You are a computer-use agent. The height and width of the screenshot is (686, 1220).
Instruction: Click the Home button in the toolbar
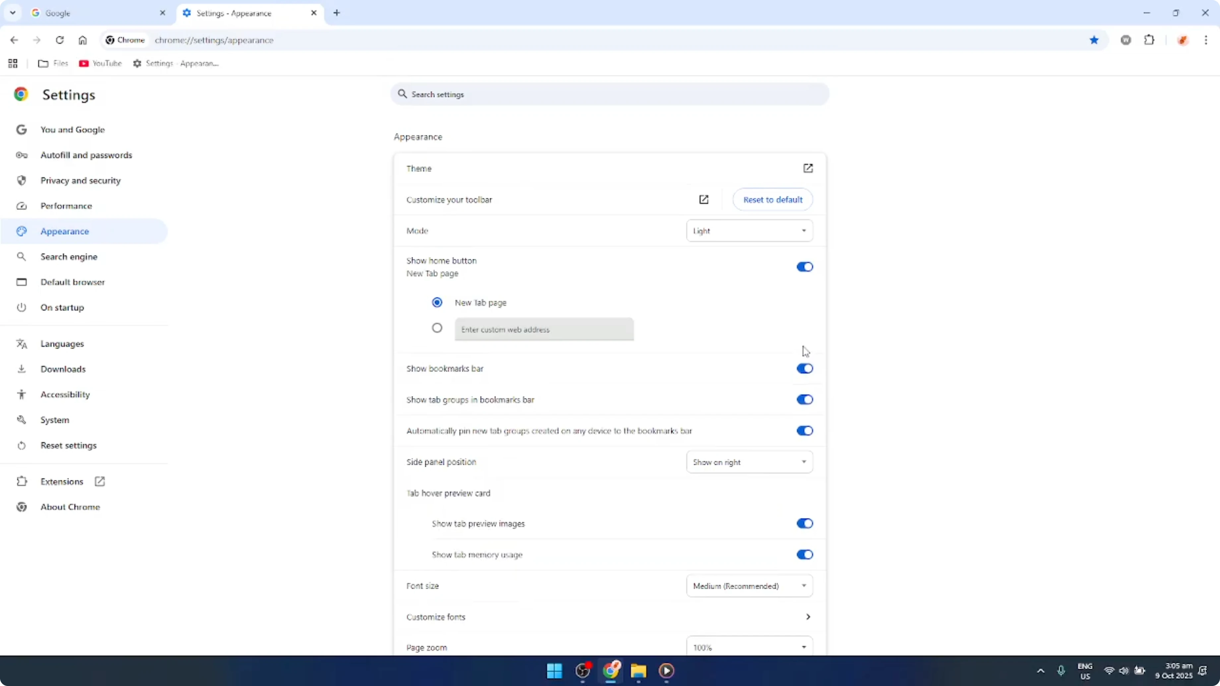[x=83, y=40]
